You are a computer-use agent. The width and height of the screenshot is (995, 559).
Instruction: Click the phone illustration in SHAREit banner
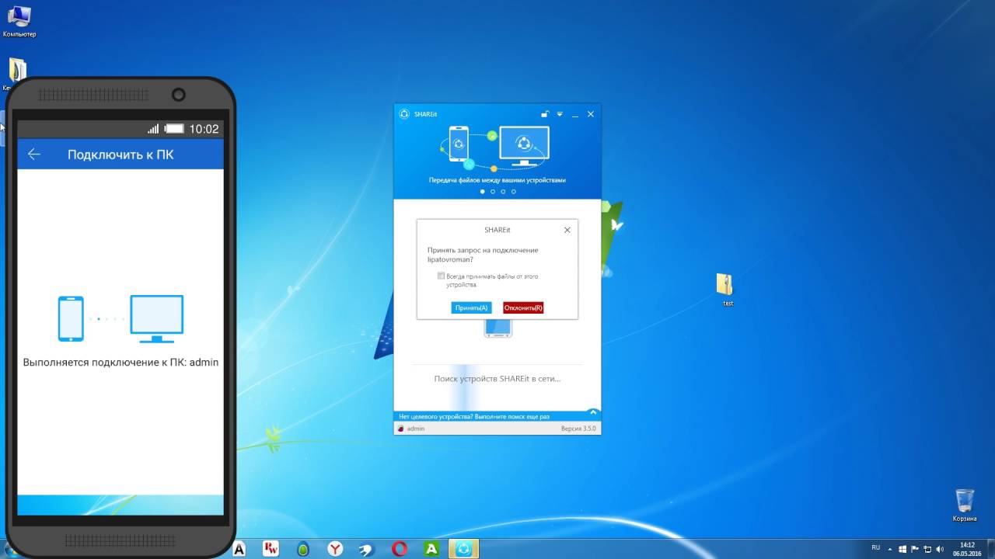pyautogui.click(x=459, y=145)
